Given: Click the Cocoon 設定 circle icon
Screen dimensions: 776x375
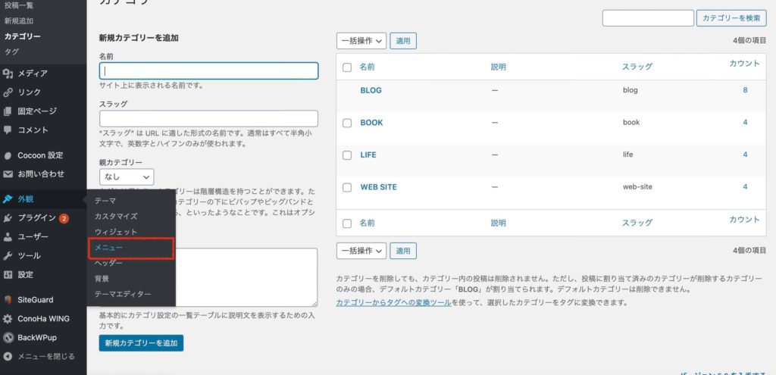Looking at the screenshot, I should (8, 155).
